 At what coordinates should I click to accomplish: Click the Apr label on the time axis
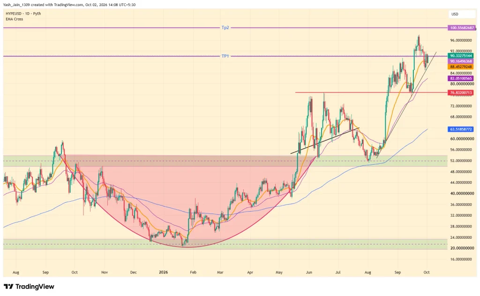click(x=250, y=272)
